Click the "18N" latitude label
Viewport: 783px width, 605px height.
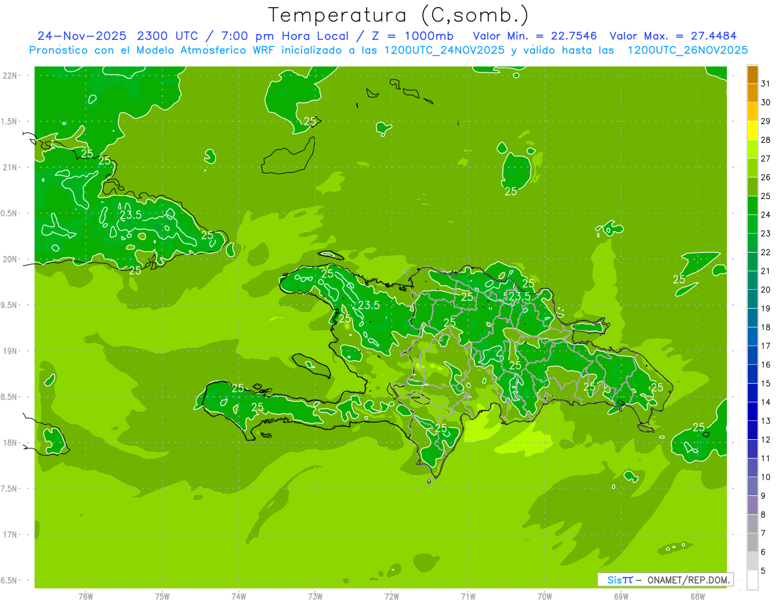(11, 442)
